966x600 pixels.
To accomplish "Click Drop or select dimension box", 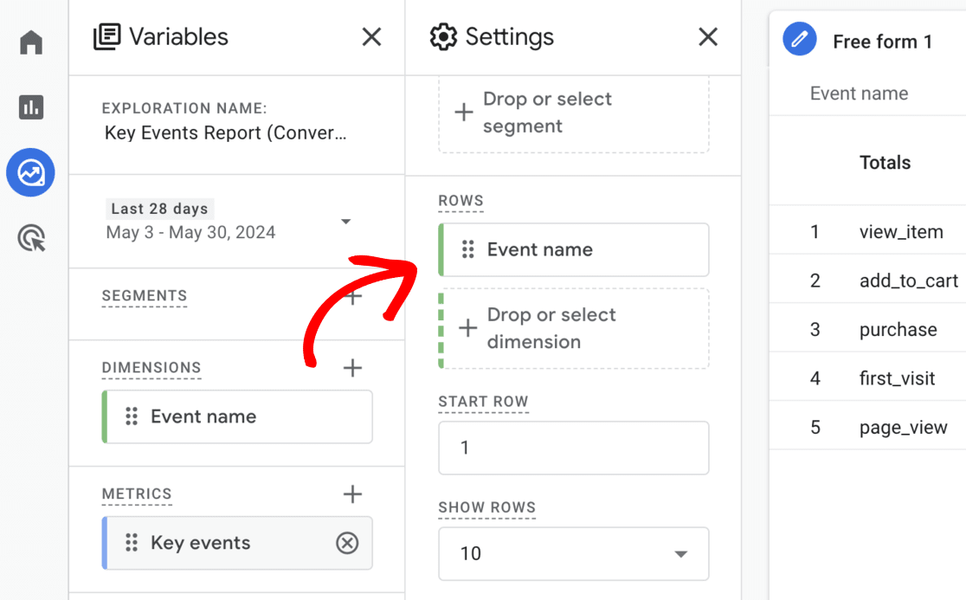I will coord(573,329).
